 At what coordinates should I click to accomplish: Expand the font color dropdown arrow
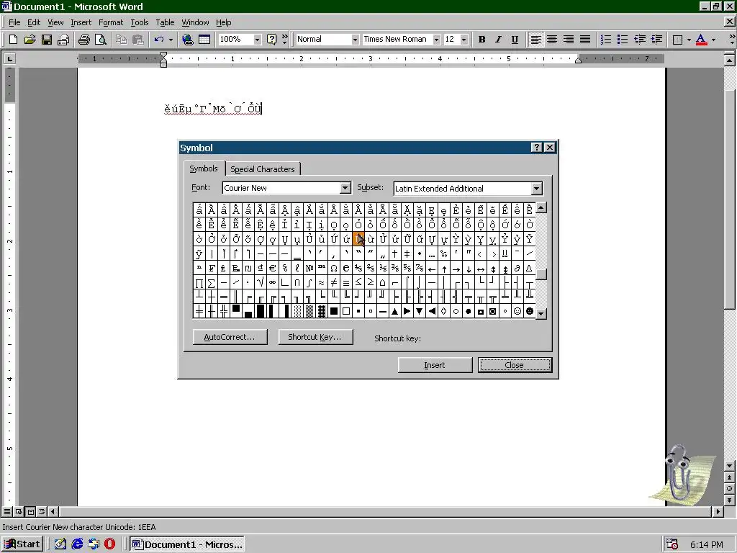pos(713,40)
